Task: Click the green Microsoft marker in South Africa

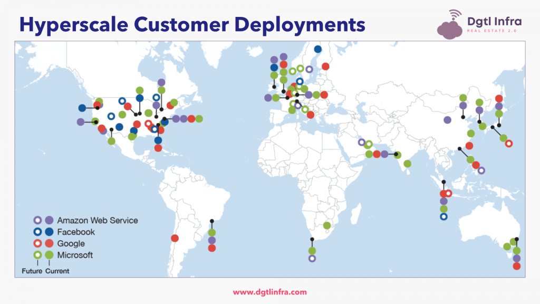Action: [327, 225]
